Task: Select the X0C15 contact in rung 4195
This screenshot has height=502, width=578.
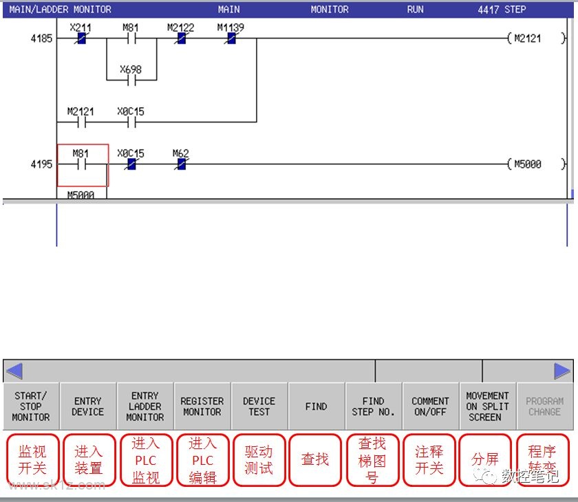Action: [x=131, y=164]
